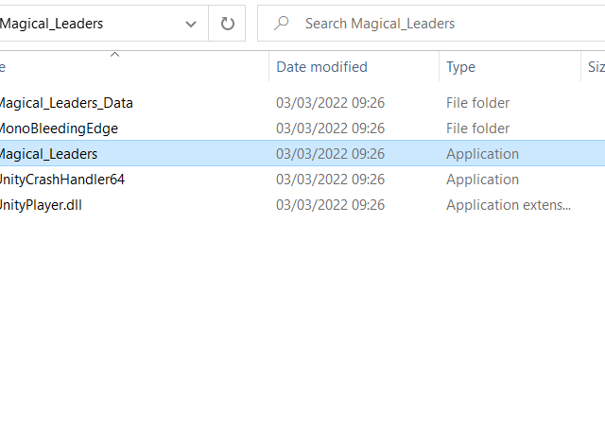
Task: Expand the address bar history dropdown
Action: (x=191, y=24)
